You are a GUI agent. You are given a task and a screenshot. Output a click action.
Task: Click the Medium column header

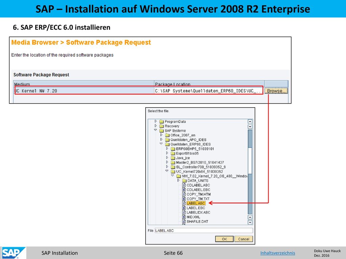tap(84, 84)
